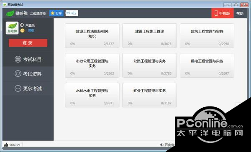Minimize the 易哈佛考试 window
Image resolution: width=251 pixels, height=152 pixels.
[x=227, y=5]
